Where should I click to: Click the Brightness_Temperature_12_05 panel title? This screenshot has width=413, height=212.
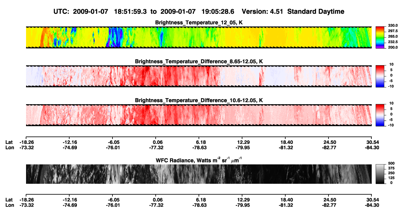pyautogui.click(x=199, y=23)
